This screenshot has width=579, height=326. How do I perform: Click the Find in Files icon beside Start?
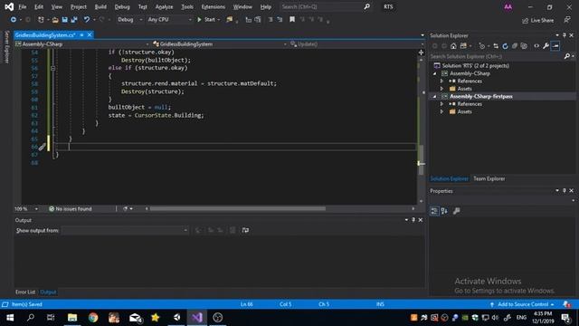tap(229, 19)
